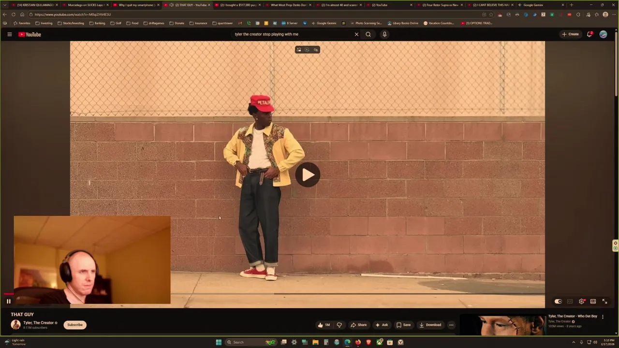Viewport: 619px width, 348px height.
Task: Clear the YouTube search box text
Action: (x=356, y=34)
